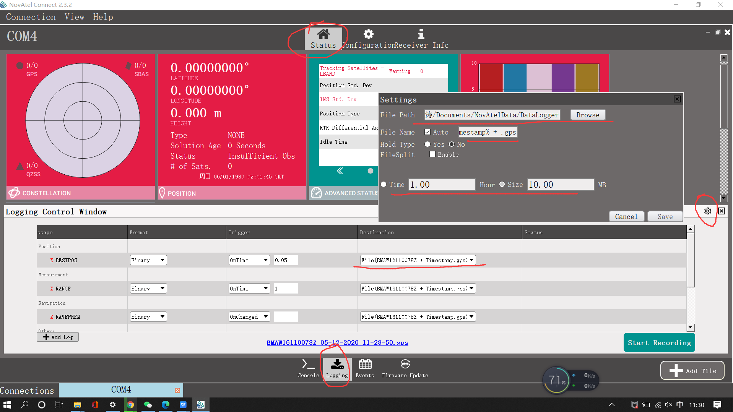The image size is (733, 412).
Task: Open Logging settings via gear icon
Action: point(708,211)
